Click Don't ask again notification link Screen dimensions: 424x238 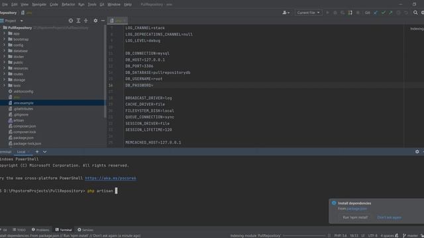389,218
